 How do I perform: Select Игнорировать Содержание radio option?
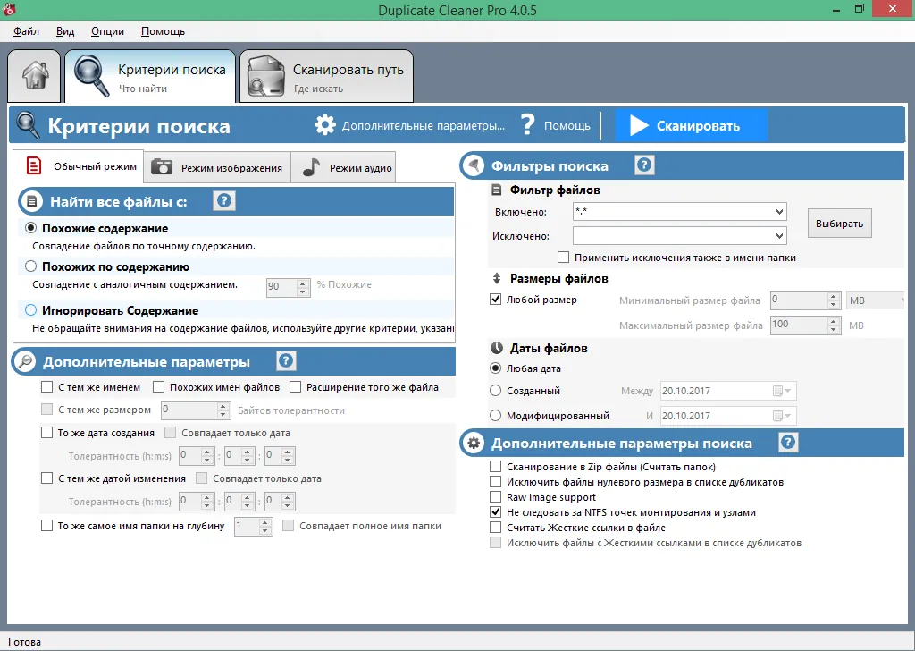click(31, 310)
